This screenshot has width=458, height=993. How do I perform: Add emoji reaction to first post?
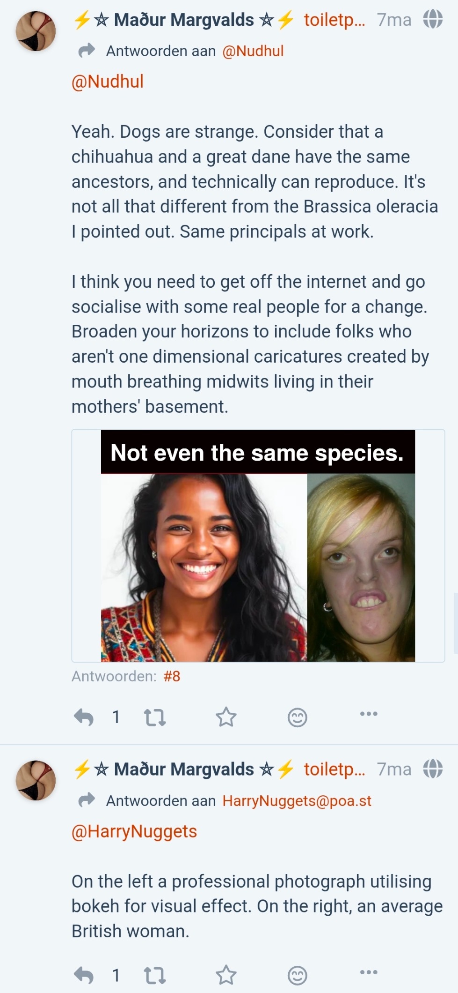tap(297, 717)
